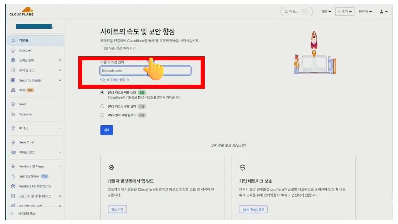
Task: Click the 빌드 시작 button
Action: 117,209
